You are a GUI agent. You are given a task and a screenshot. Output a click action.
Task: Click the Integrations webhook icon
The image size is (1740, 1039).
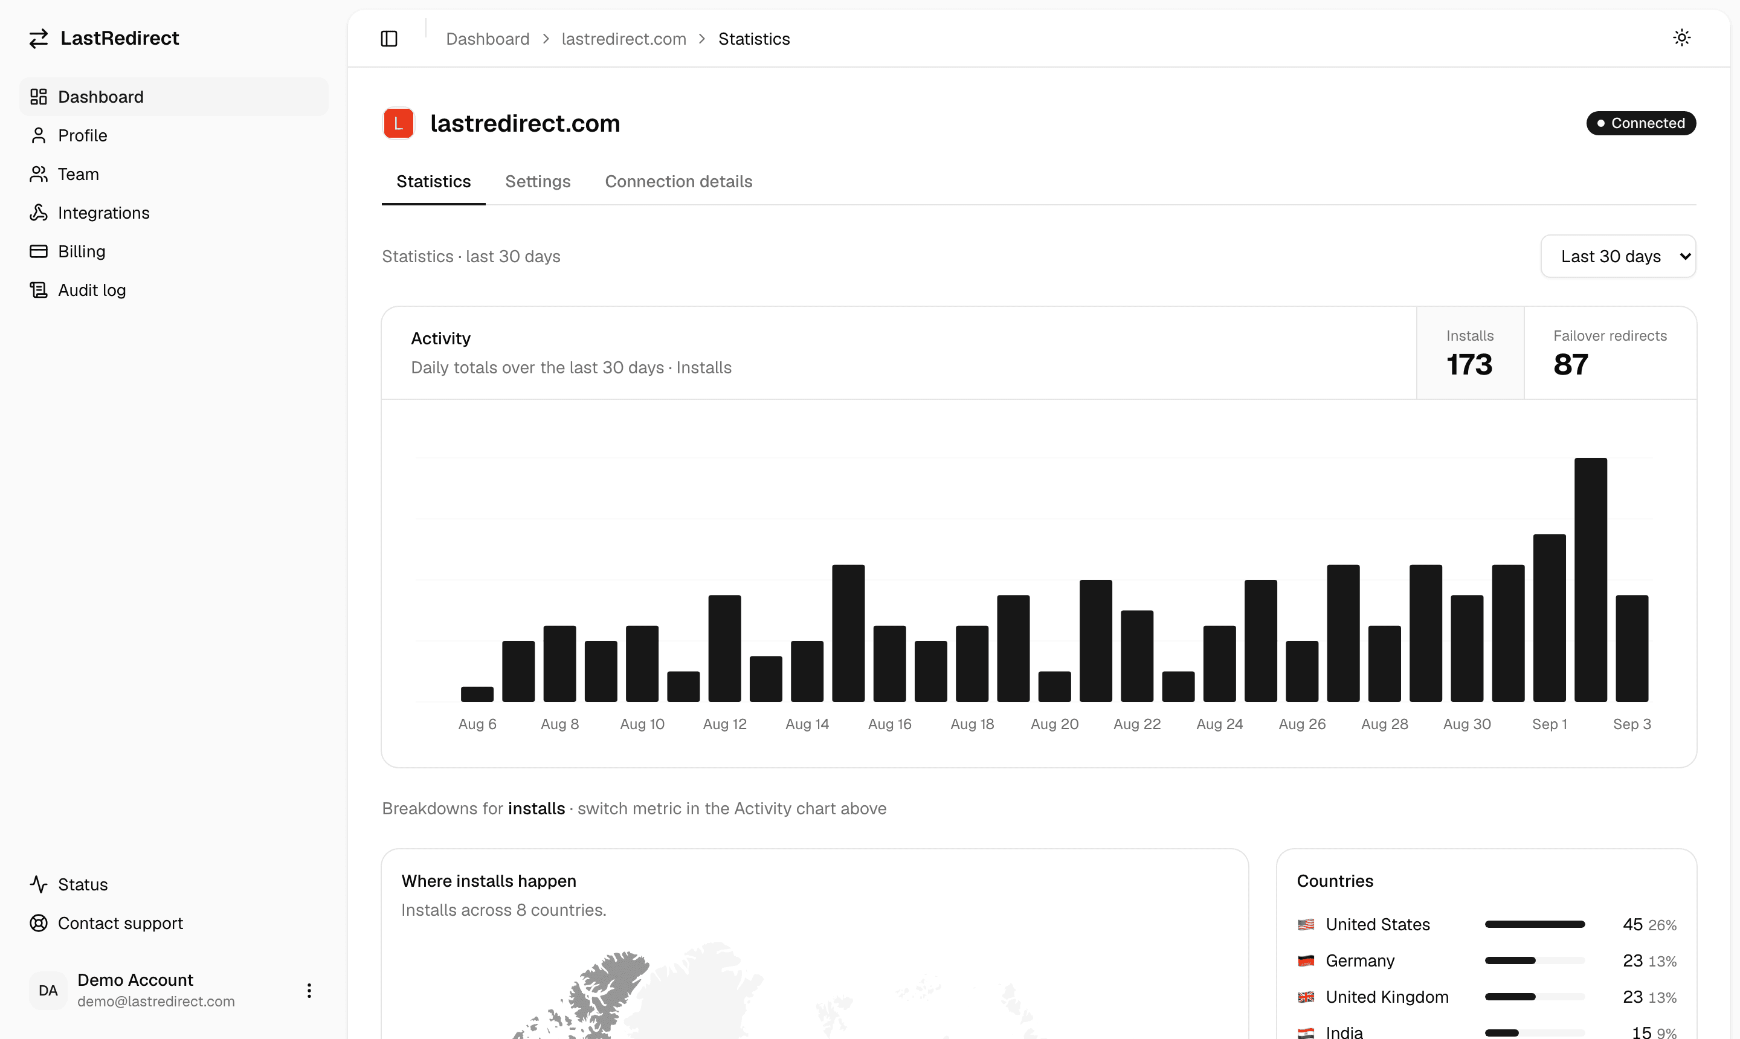pyautogui.click(x=39, y=212)
